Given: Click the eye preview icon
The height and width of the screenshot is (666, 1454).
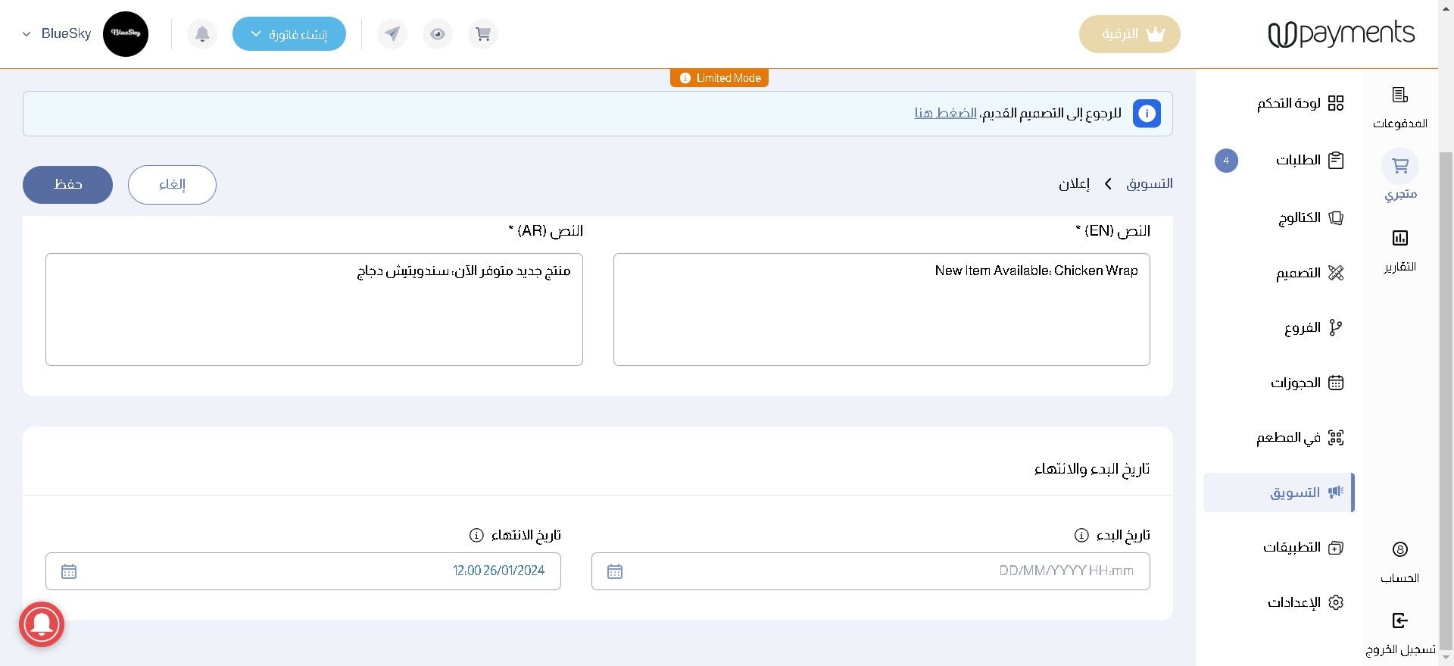Looking at the screenshot, I should click(x=438, y=34).
